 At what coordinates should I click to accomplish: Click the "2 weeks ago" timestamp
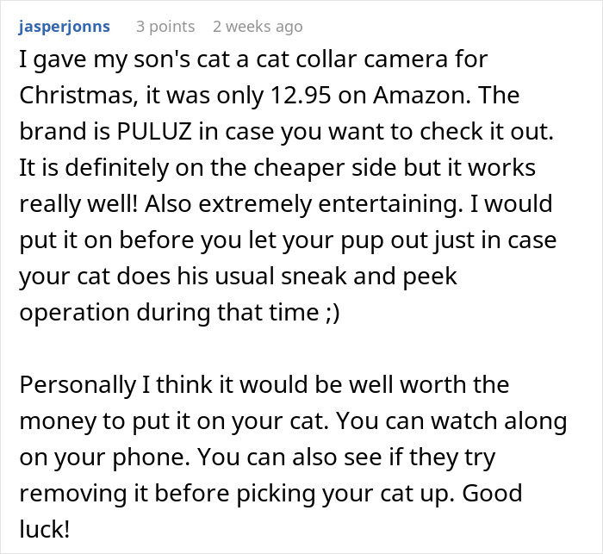[258, 27]
